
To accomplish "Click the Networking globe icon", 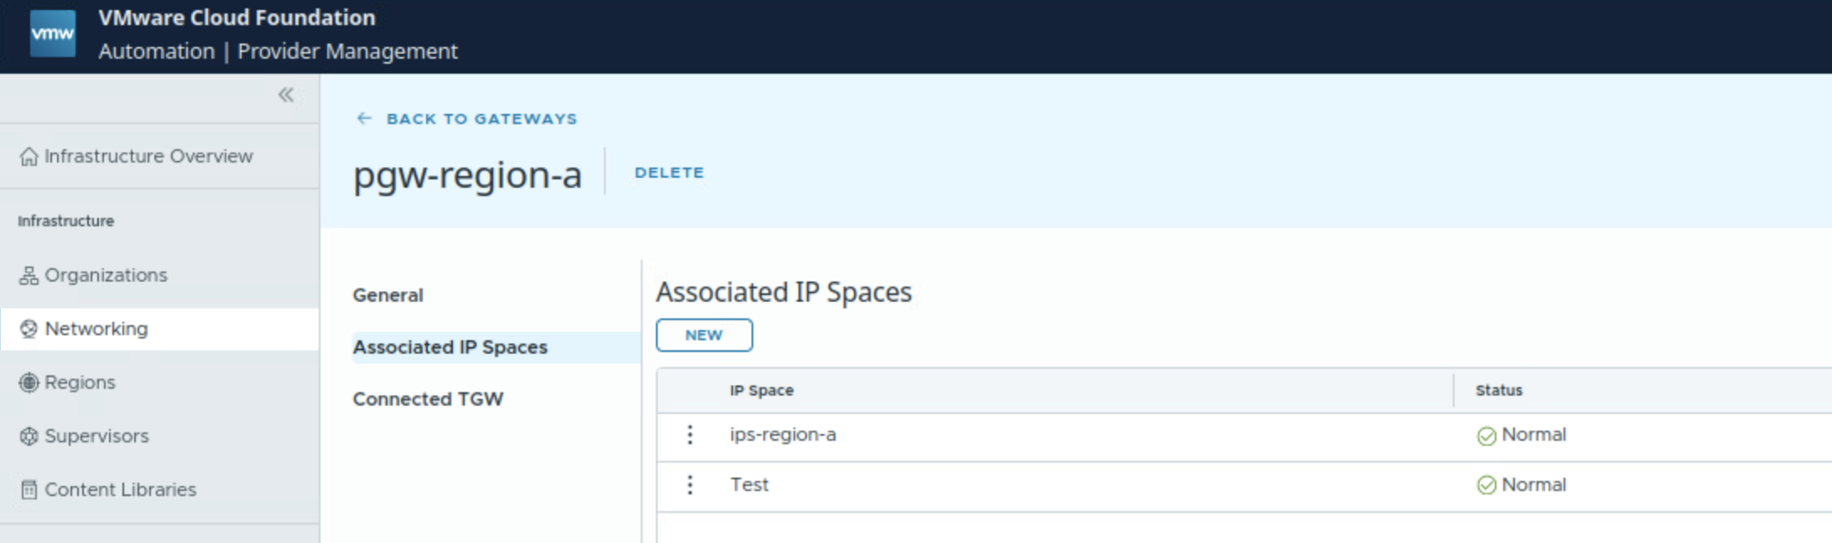I will point(29,329).
